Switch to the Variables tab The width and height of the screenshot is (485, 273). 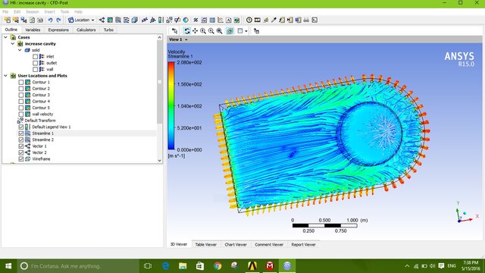point(33,30)
